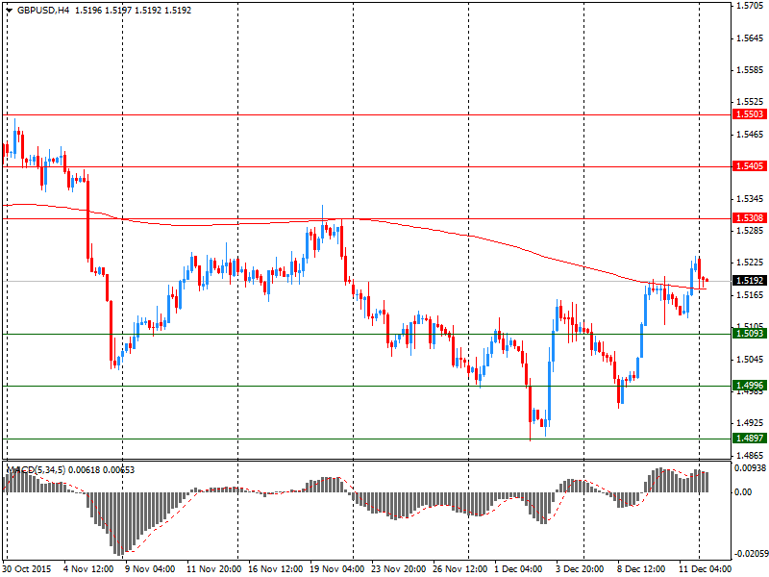
Task: Click the 1 Dec 04:00 time label
Action: 519,569
